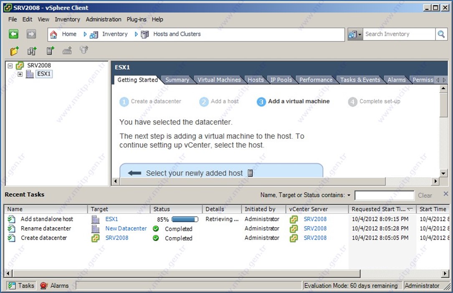
Task: Click step 4 Complete set-up
Action: [x=375, y=102]
